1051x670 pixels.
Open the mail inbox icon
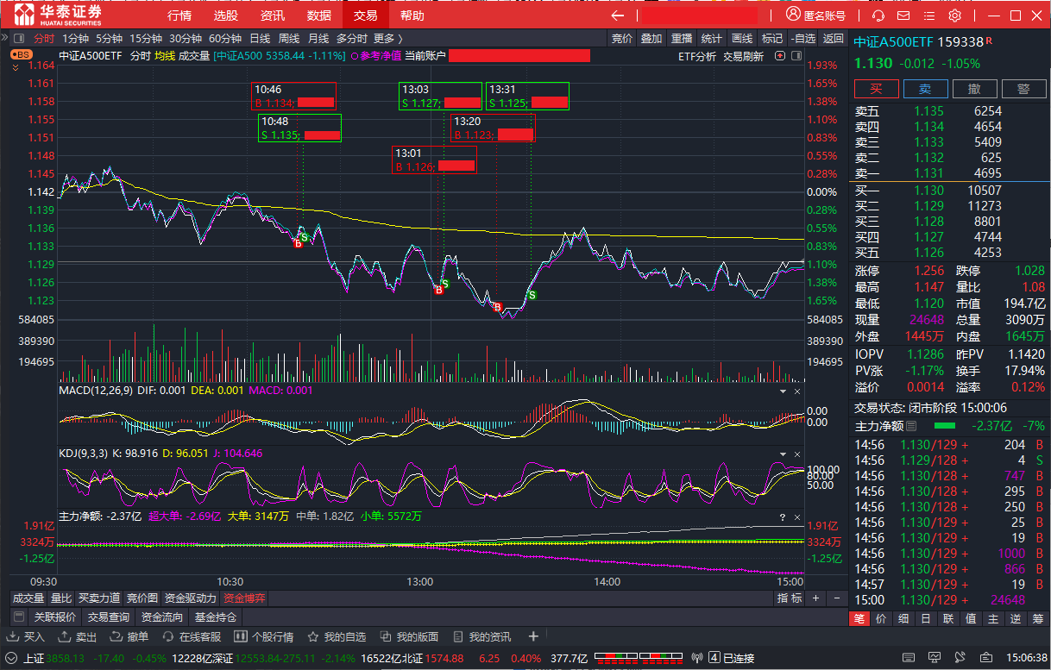[903, 16]
